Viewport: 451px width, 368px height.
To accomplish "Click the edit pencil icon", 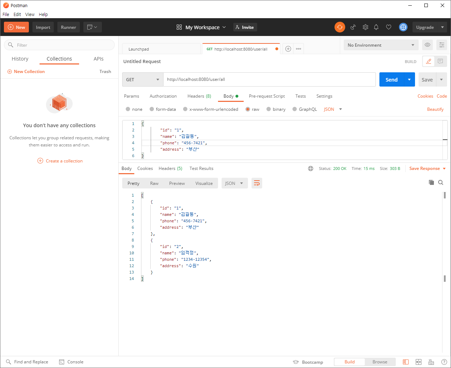I will click(x=429, y=61).
